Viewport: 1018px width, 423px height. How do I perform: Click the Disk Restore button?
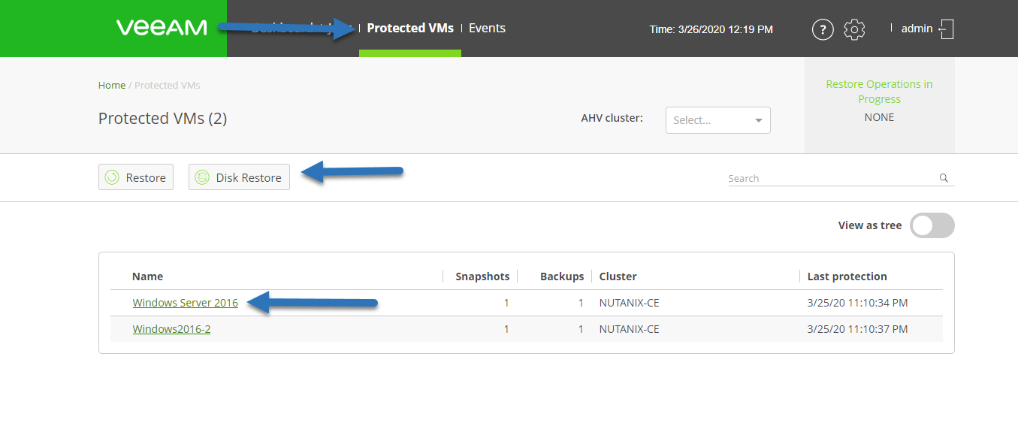(239, 177)
